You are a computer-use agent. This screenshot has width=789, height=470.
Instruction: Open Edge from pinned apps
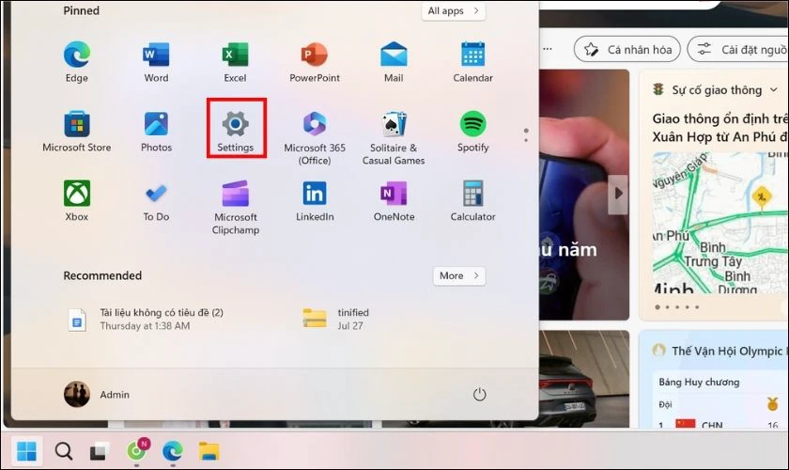pyautogui.click(x=76, y=61)
